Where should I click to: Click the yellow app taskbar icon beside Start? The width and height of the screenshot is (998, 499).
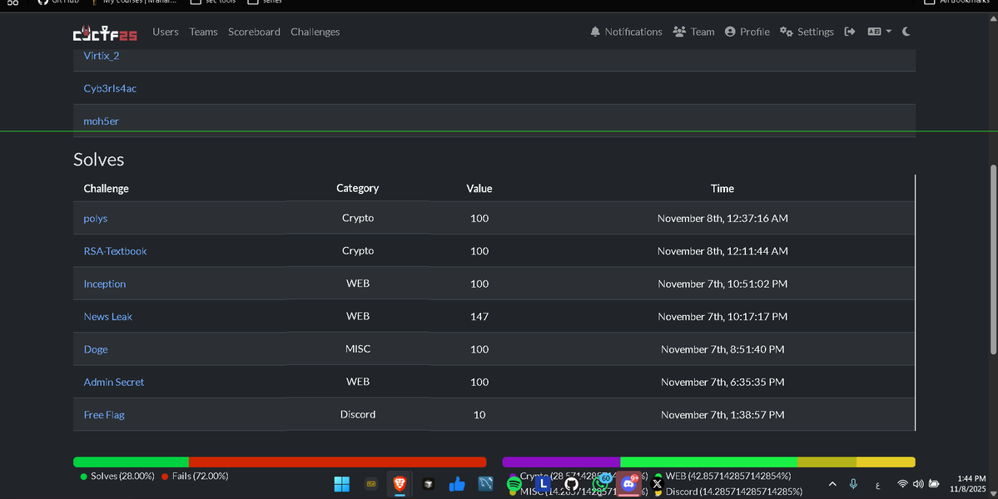click(371, 484)
